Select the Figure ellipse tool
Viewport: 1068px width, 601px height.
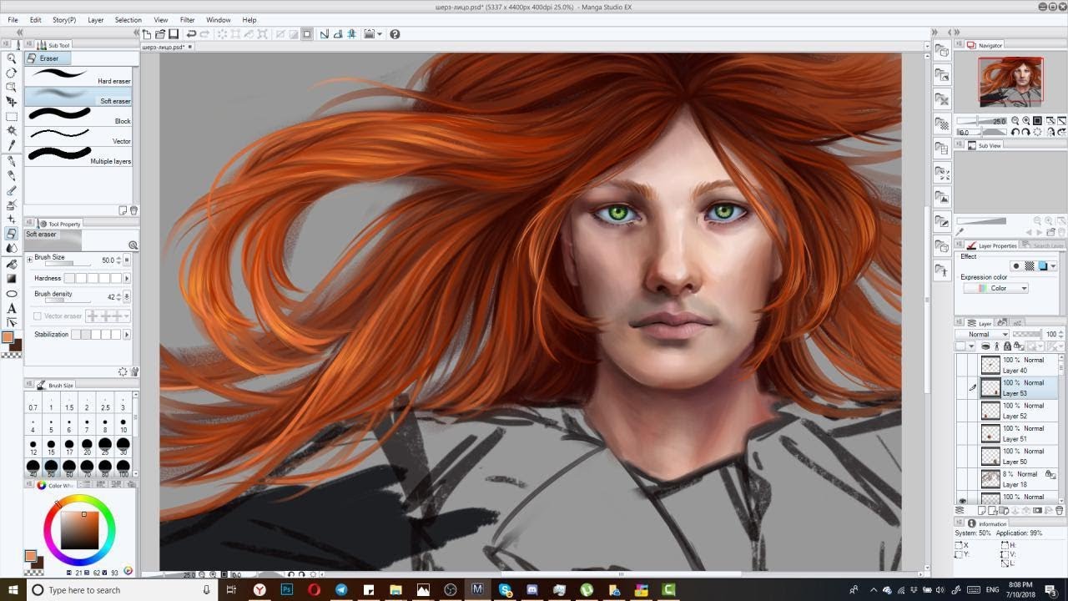pyautogui.click(x=12, y=294)
